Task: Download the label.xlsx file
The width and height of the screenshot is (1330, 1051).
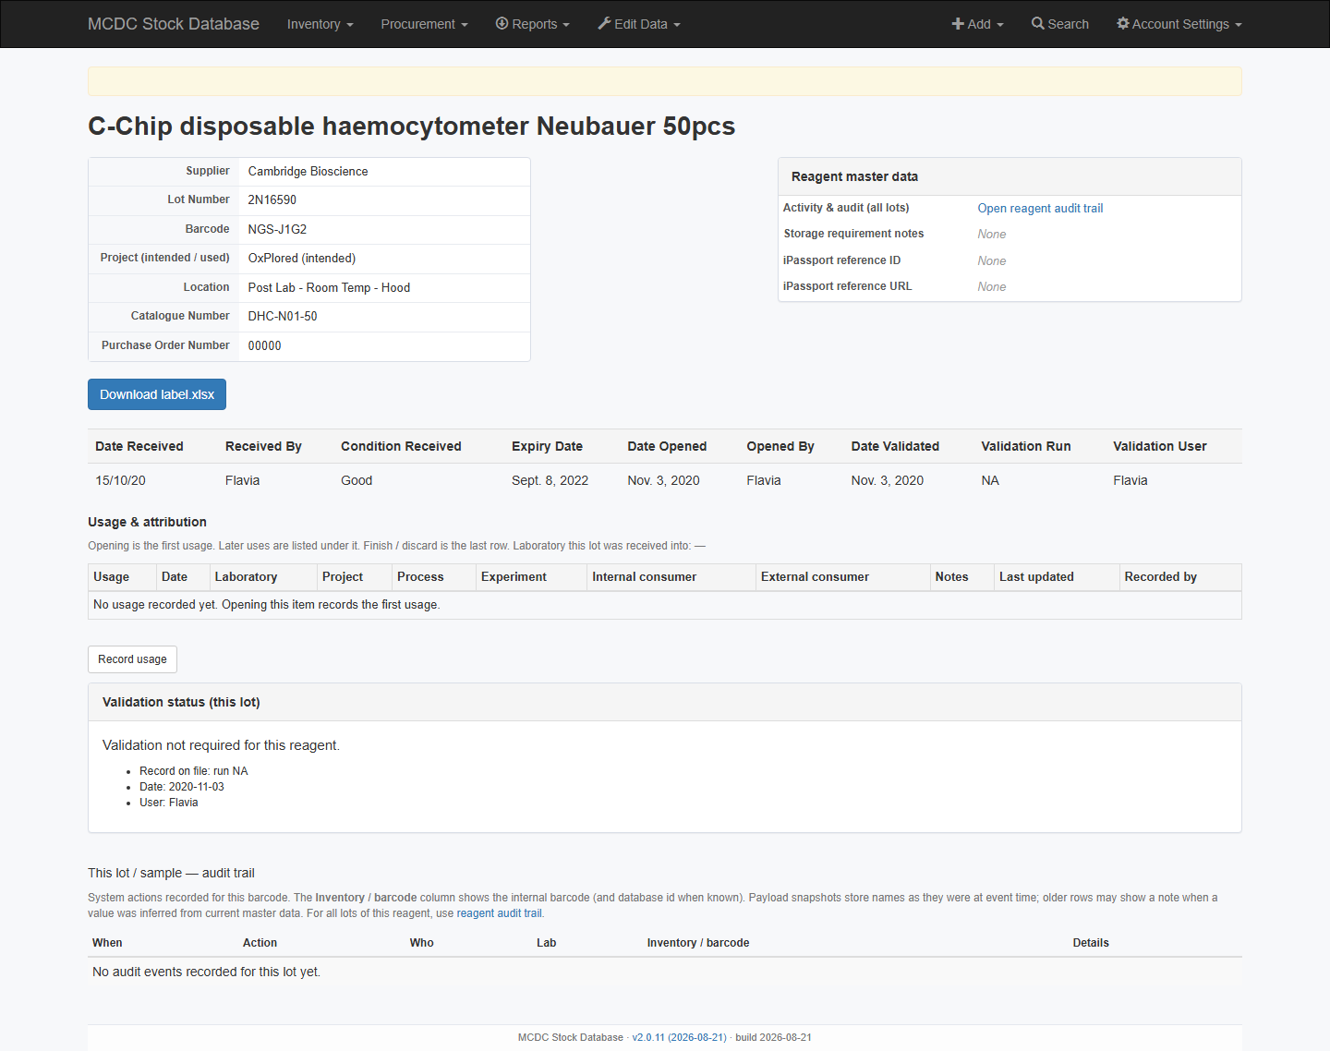Action: click(x=157, y=394)
